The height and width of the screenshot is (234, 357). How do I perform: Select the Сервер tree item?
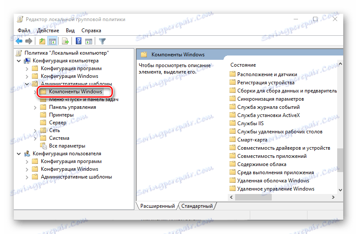(58, 123)
